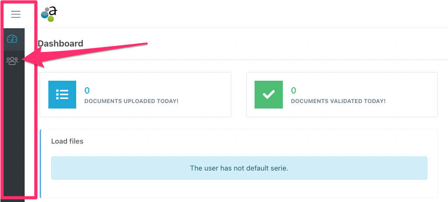Open the Dashboard gauge icon in sidebar
Image resolution: width=448 pixels, height=202 pixels.
(x=12, y=39)
